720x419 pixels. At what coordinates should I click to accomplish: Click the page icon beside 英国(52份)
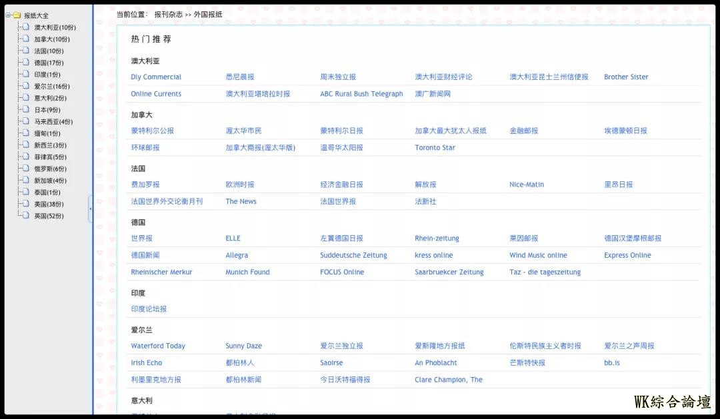(x=25, y=216)
